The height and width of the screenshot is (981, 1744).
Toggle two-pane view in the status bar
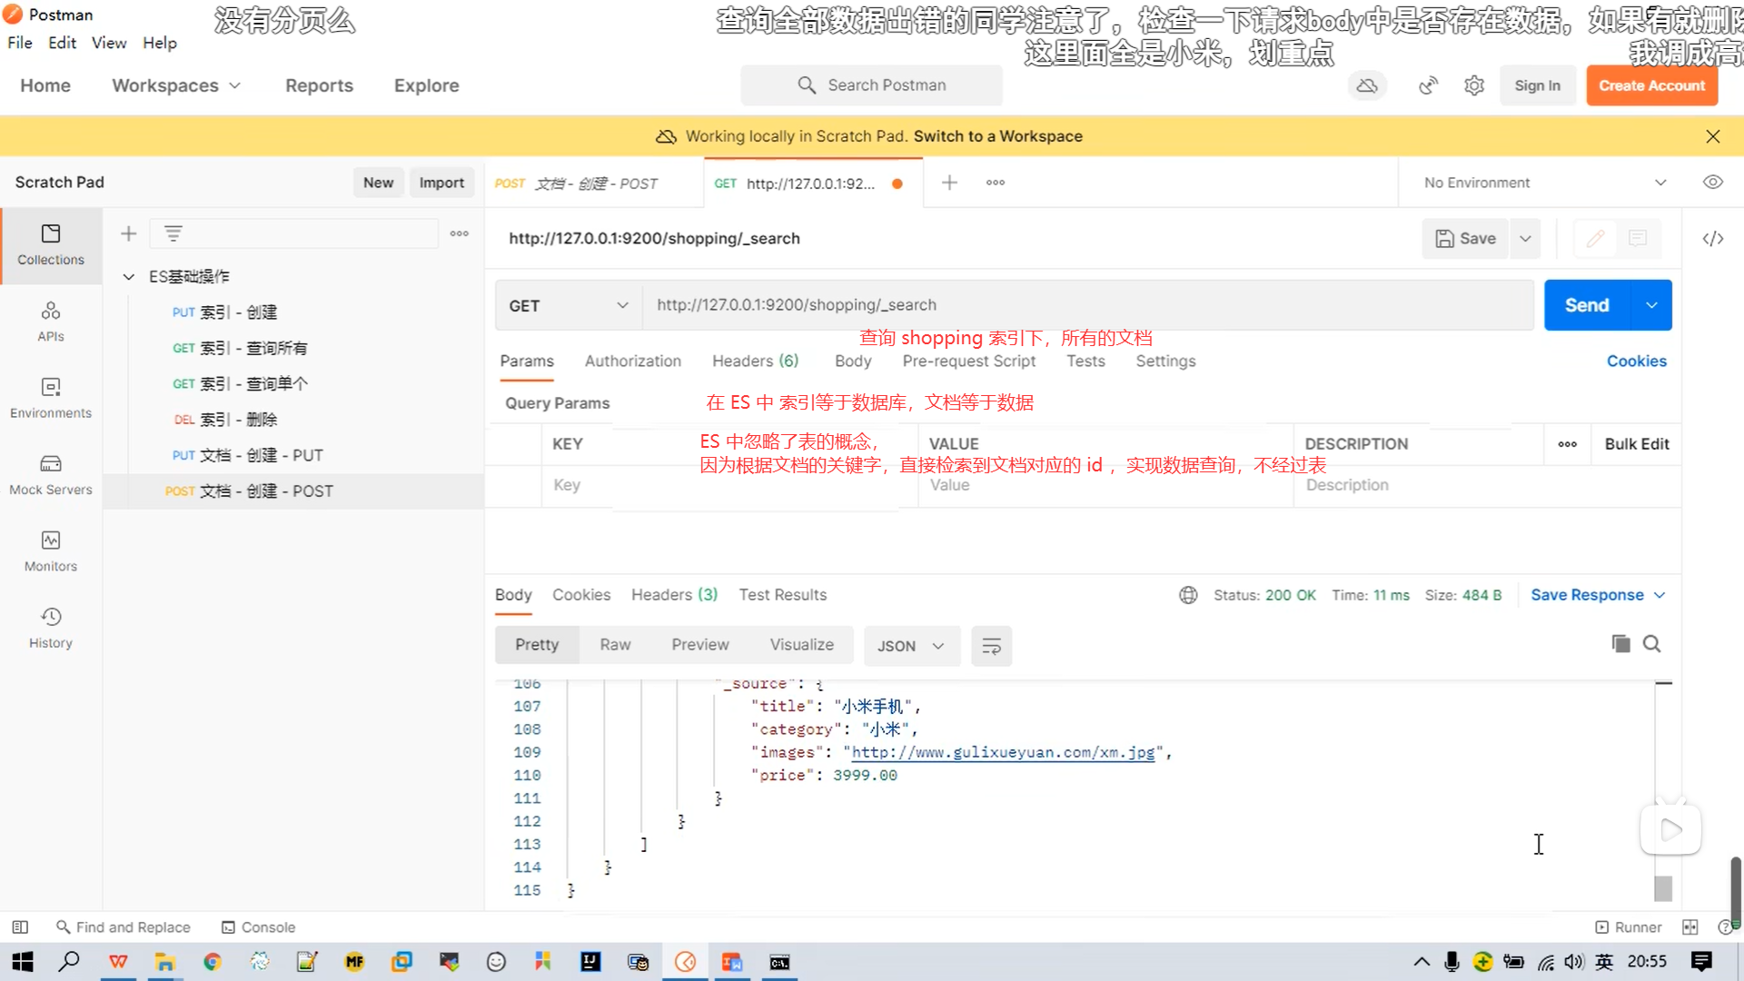(x=1689, y=927)
